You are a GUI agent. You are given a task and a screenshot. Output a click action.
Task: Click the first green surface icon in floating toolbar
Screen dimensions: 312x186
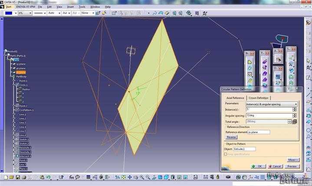coord(250,62)
